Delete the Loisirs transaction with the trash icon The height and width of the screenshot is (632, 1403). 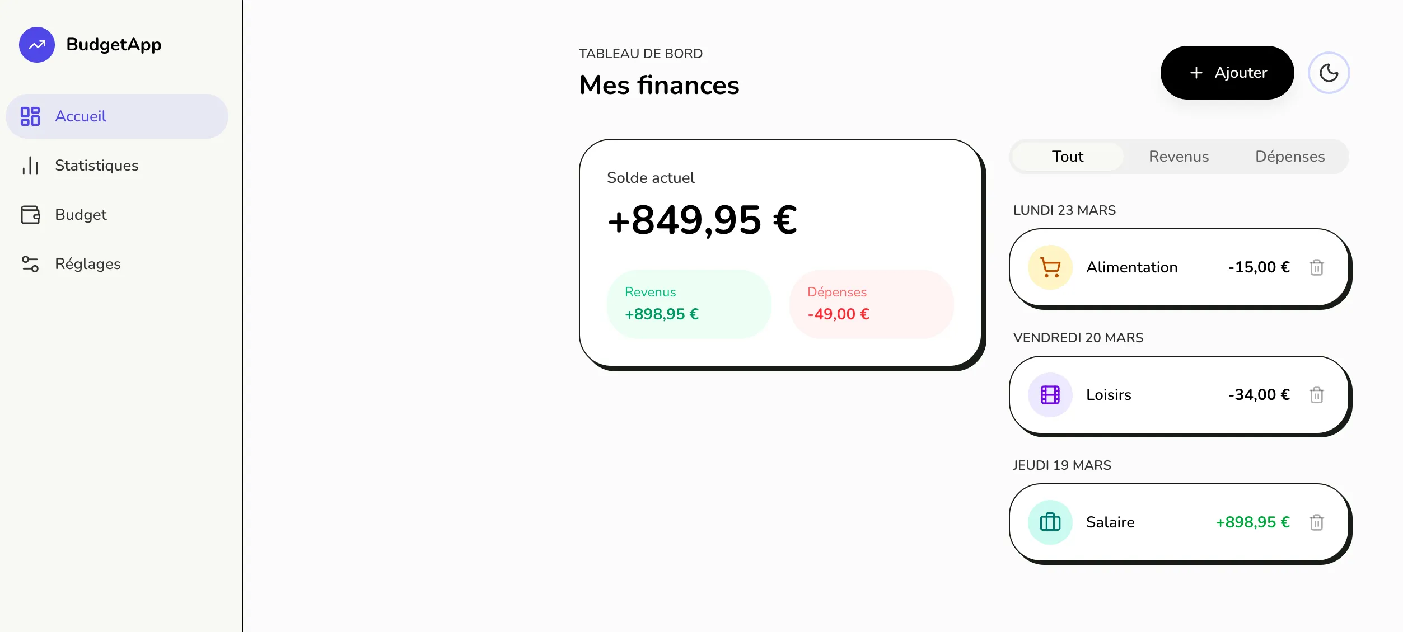click(1316, 395)
